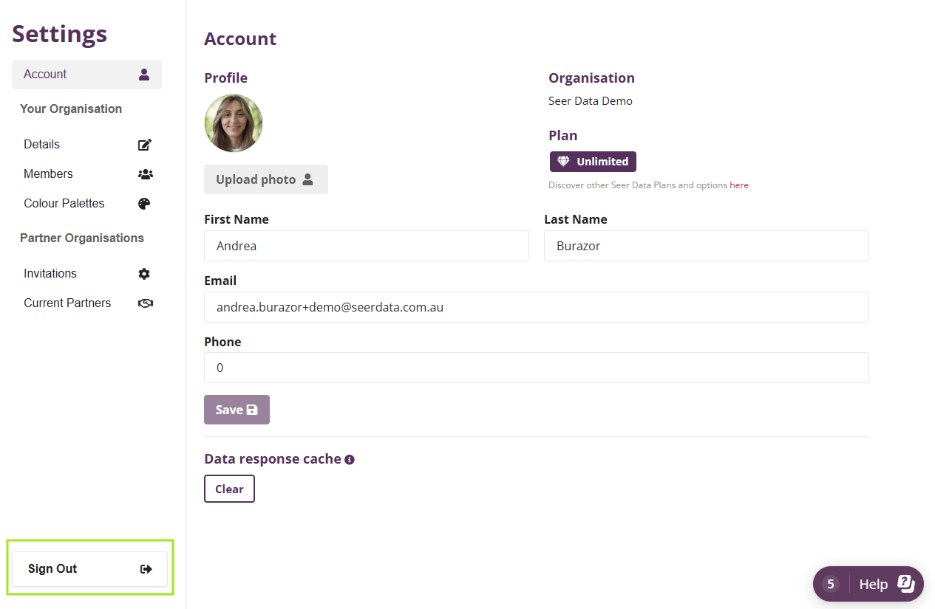935x609 pixels.
Task: Click the Current Partners handshake icon
Action: 145,303
